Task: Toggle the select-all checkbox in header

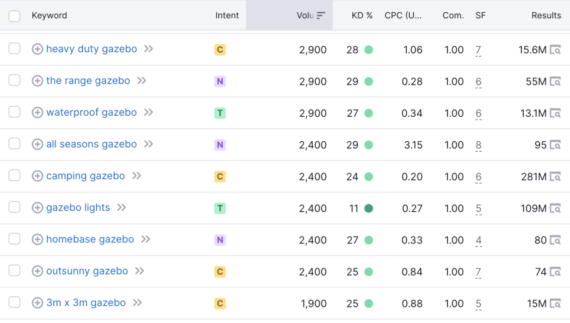Action: 14,16
